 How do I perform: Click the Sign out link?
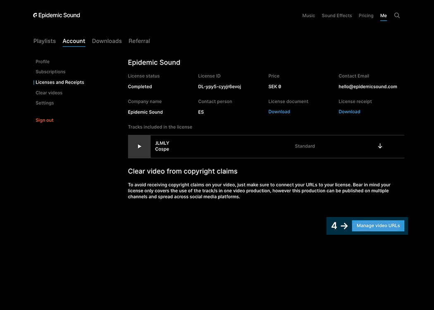click(x=45, y=120)
